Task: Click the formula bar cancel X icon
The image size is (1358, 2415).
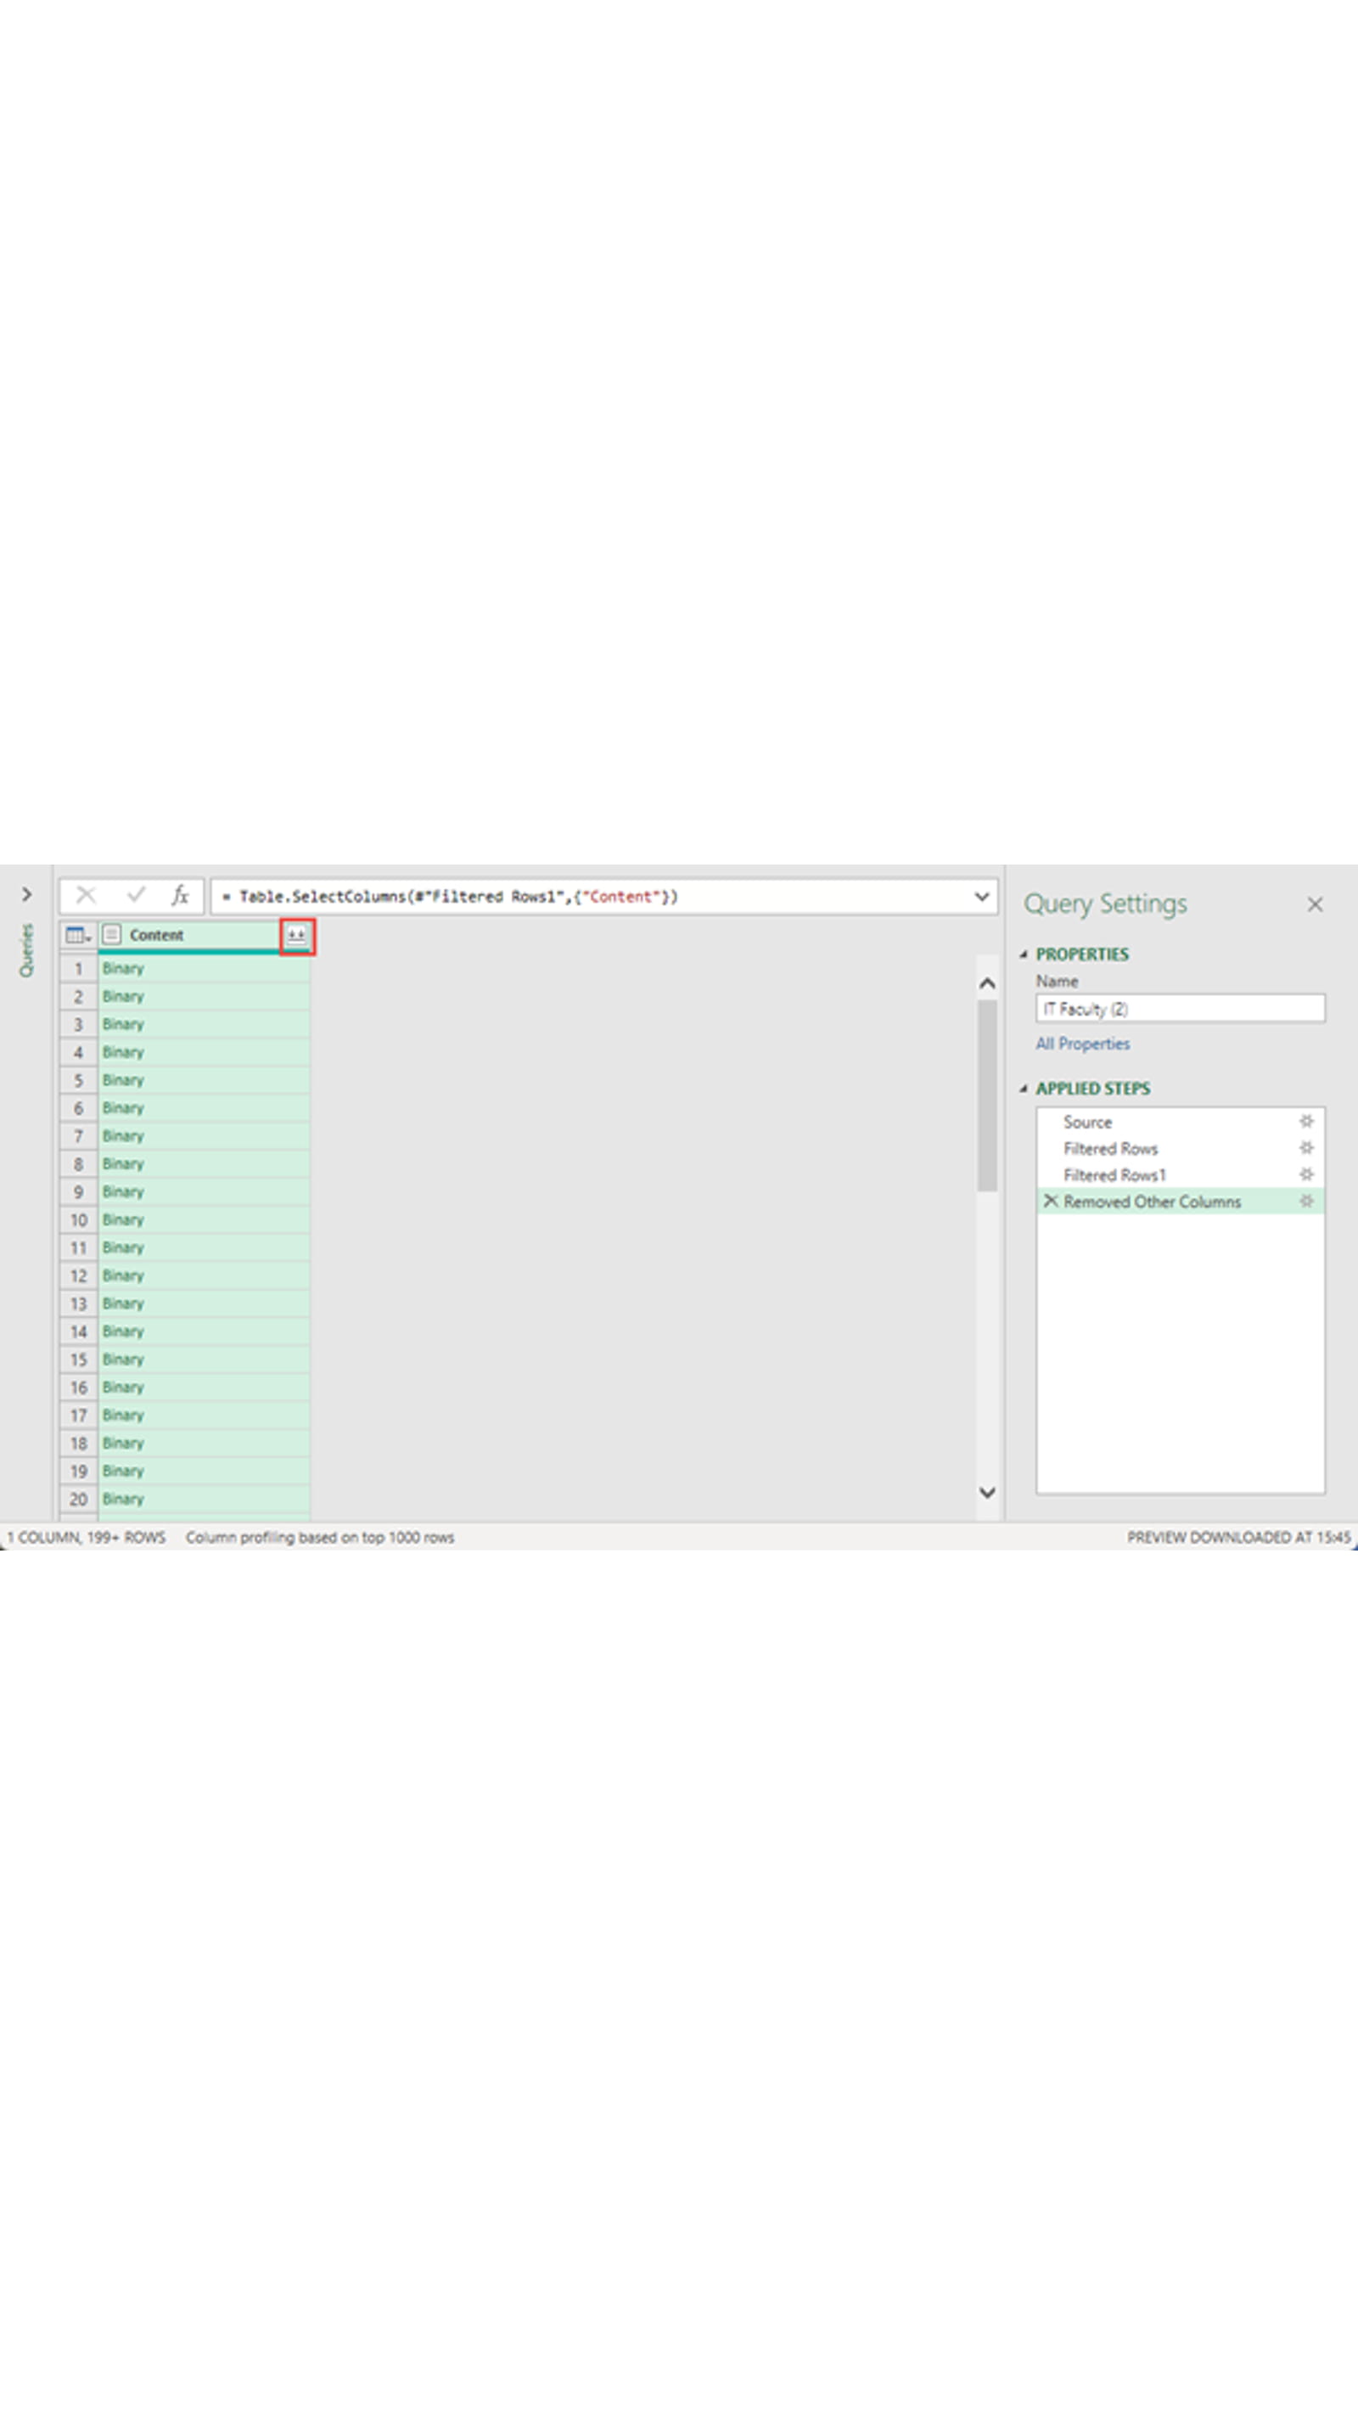Action: pyautogui.click(x=87, y=895)
